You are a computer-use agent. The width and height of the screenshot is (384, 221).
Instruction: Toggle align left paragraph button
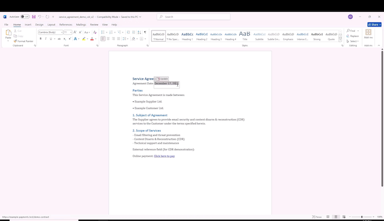[103, 39]
